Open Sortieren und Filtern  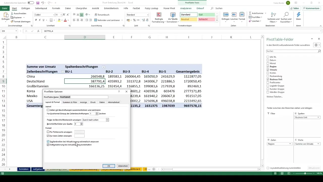[273, 17]
